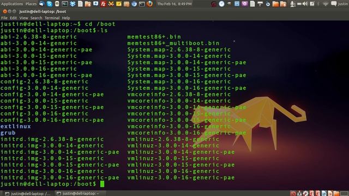Open the volume speaker indicator
Image resolution: width=349 pixels, height=196 pixels.
305,4
